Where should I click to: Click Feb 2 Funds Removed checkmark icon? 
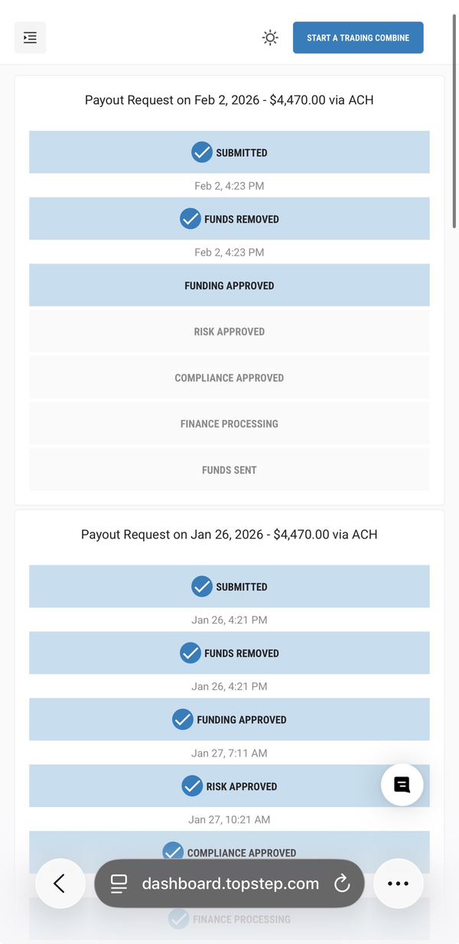click(190, 219)
